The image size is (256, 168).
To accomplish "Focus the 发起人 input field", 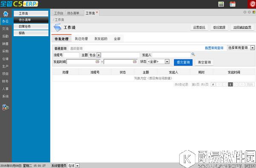I will tap(171, 55).
